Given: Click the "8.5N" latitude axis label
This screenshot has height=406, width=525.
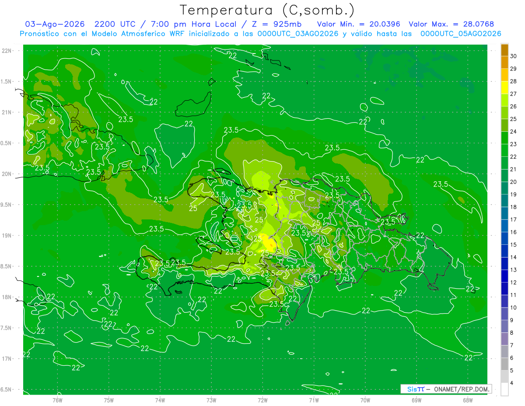Looking at the screenshot, I should point(7,266).
